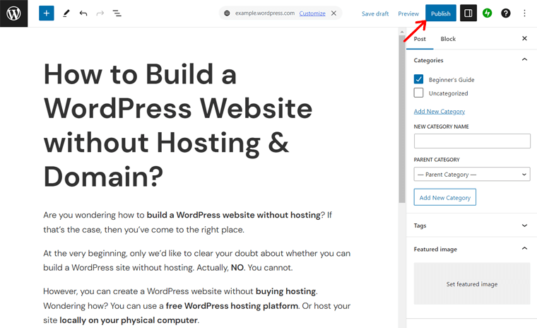The image size is (537, 328).
Task: Click the outlined Add New Category button
Action: (445, 197)
